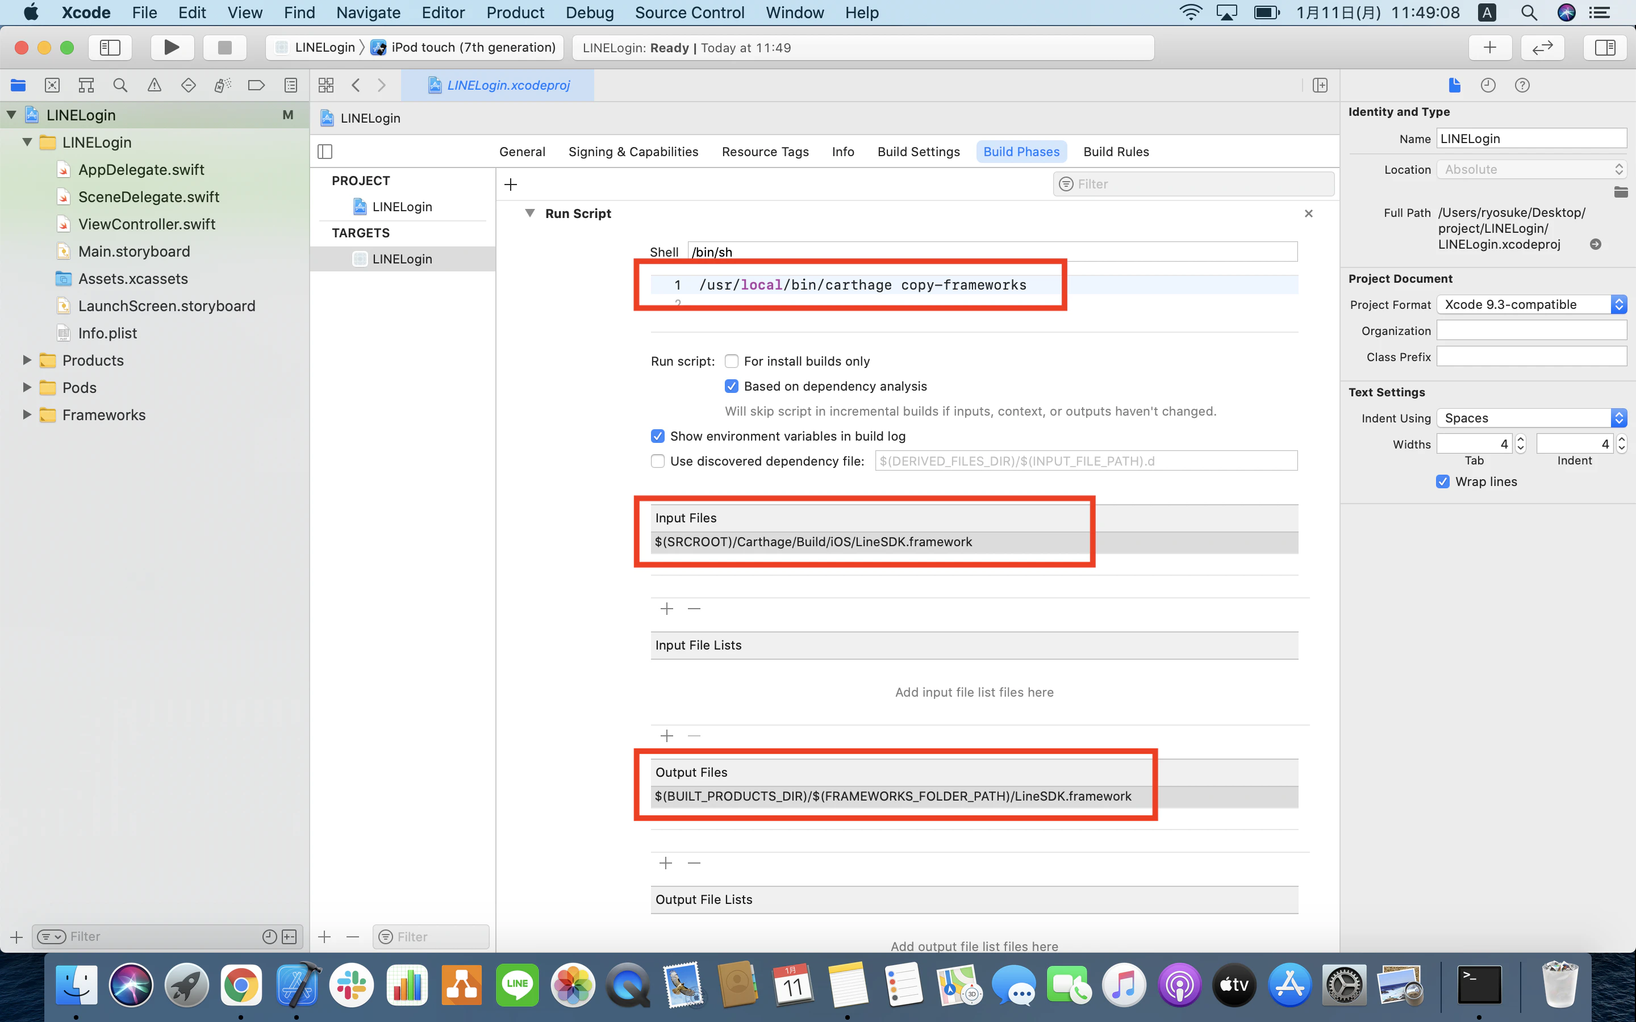Open the Indent Using dropdown

[x=1531, y=418]
